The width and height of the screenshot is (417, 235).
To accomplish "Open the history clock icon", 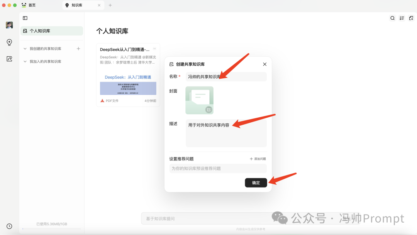I will coord(9,226).
